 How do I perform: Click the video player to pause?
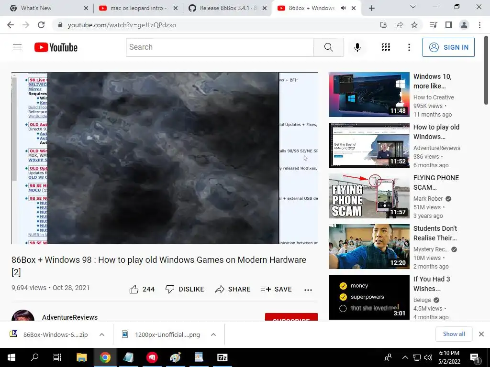tap(165, 158)
